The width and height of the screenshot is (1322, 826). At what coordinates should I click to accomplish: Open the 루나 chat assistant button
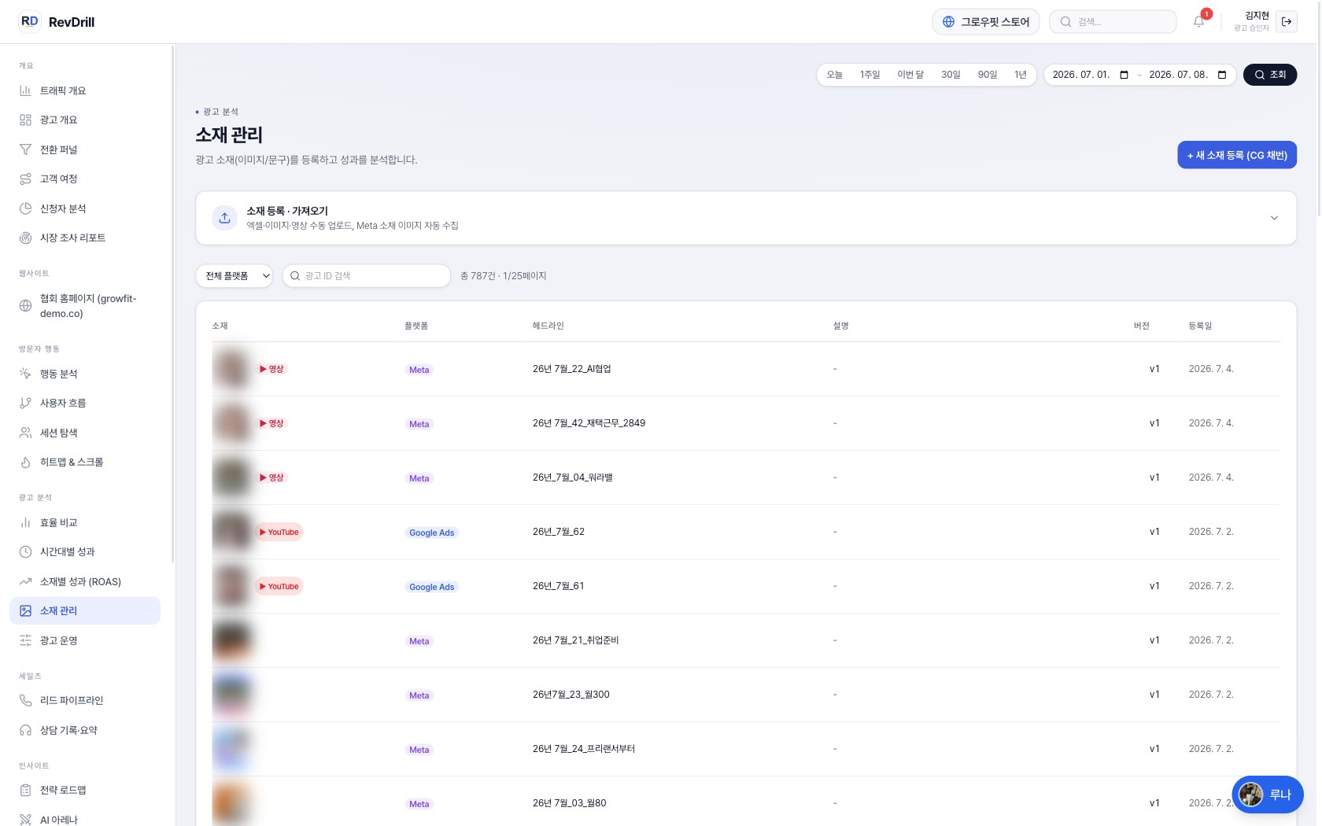point(1268,795)
